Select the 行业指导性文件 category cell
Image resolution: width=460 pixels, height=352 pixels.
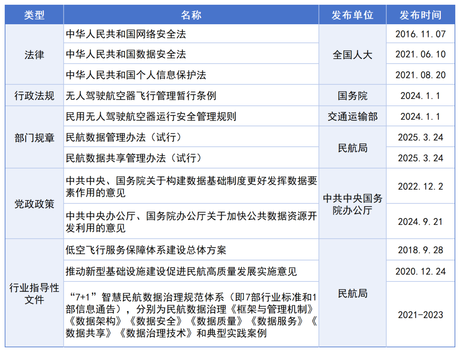click(34, 294)
